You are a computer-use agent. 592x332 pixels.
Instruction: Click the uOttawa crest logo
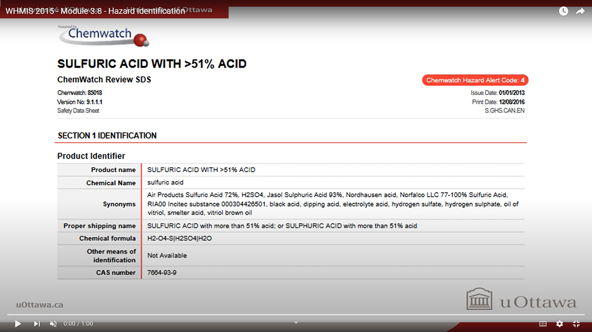point(480,299)
